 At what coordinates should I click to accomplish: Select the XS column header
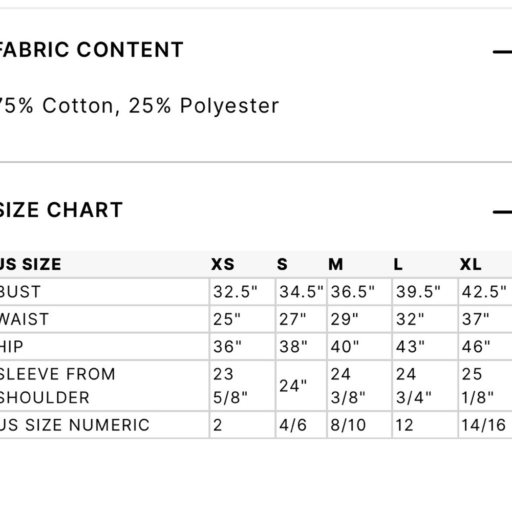223,264
